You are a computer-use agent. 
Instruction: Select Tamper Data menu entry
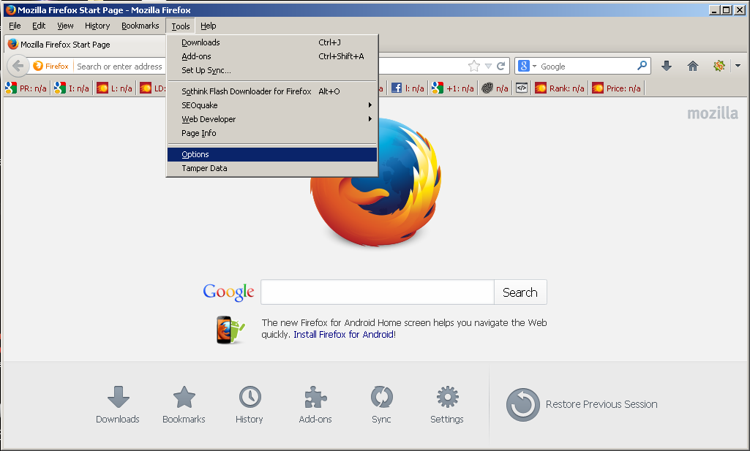[272, 168]
